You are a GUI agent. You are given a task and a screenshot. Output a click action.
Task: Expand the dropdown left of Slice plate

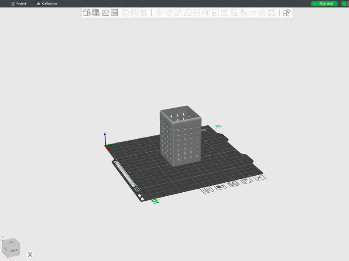pos(313,3)
